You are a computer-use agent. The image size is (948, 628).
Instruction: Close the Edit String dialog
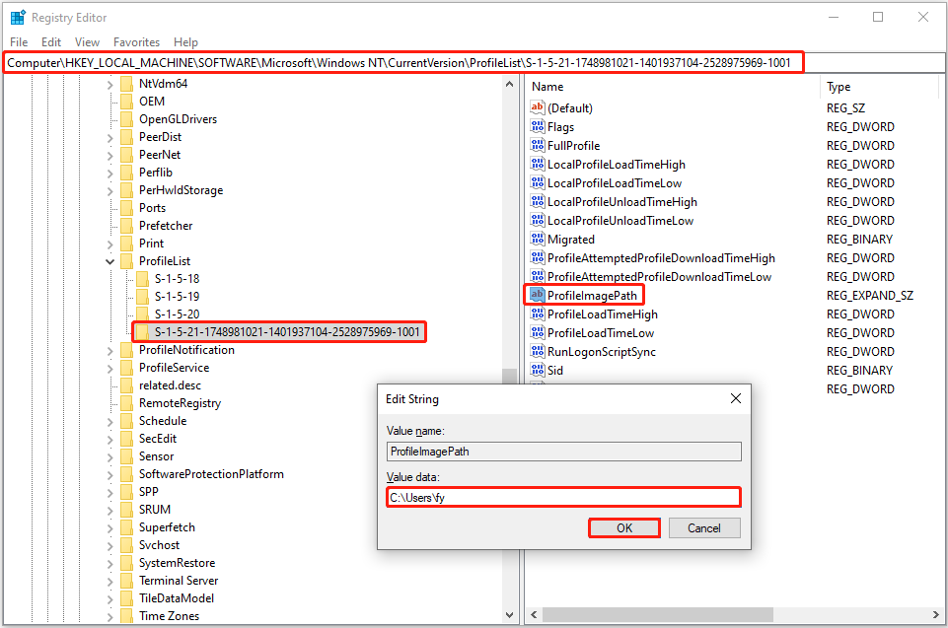(735, 398)
